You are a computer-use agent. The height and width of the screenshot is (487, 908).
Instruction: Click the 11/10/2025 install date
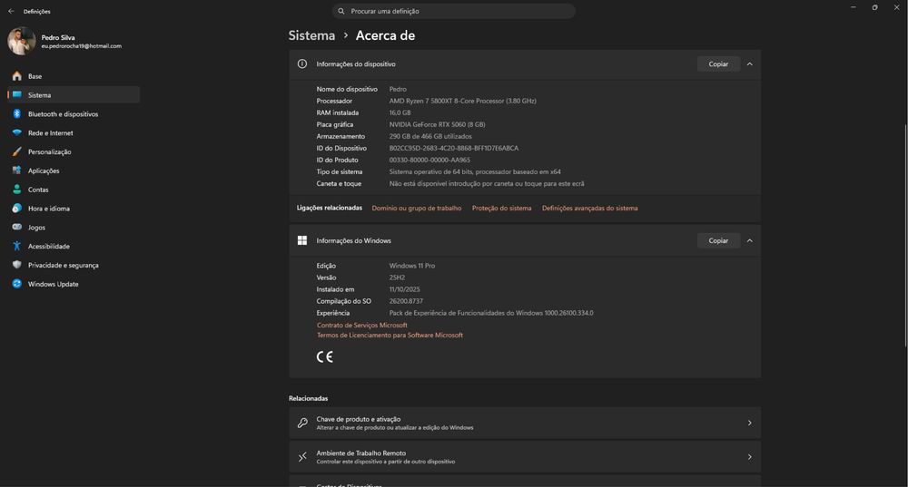coord(404,289)
